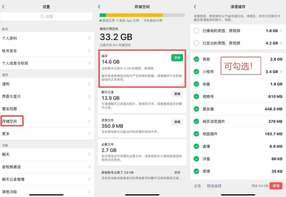This screenshot has width=286, height=197.
Task: Tap back arrow on Settings screen
Action: click(x=3, y=7)
